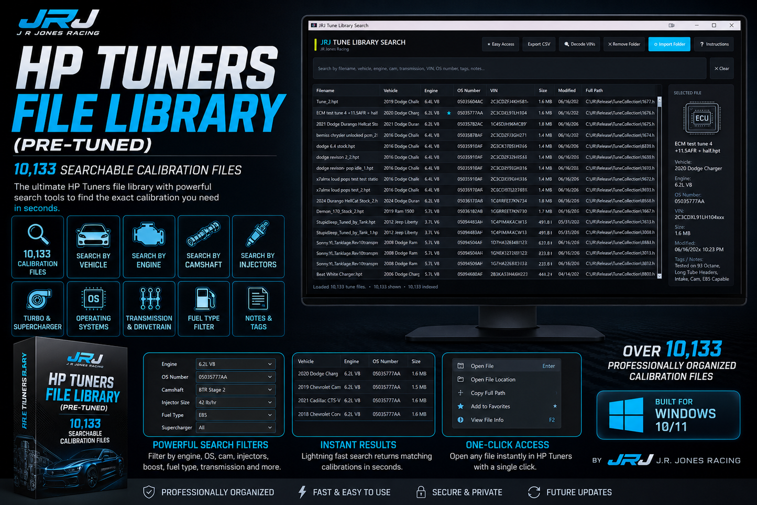Select the dodge 6.4 stock.hpt row
Image resolution: width=757 pixels, height=505 pixels.
pyautogui.click(x=485, y=146)
